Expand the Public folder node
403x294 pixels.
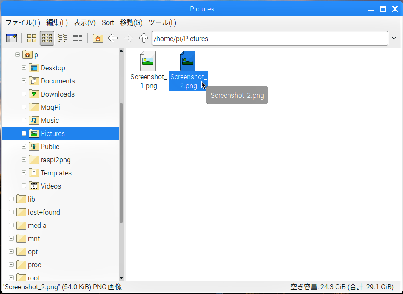[24, 146]
